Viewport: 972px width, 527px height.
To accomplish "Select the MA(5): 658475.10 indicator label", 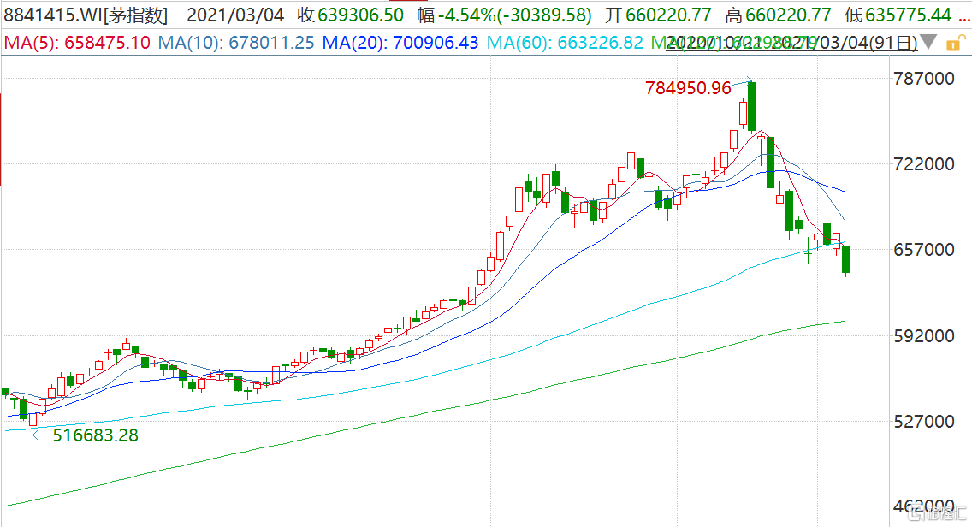I will [77, 43].
